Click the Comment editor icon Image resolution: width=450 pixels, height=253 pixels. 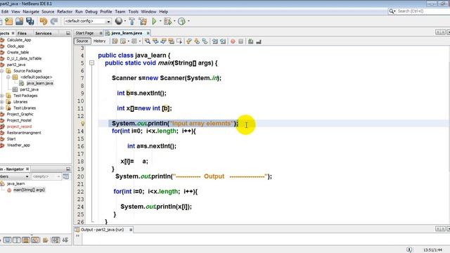[x=250, y=41]
